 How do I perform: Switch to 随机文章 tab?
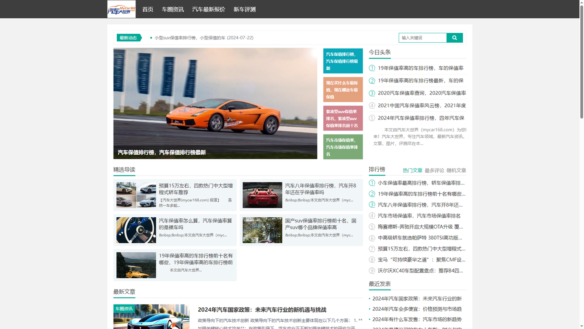point(456,170)
